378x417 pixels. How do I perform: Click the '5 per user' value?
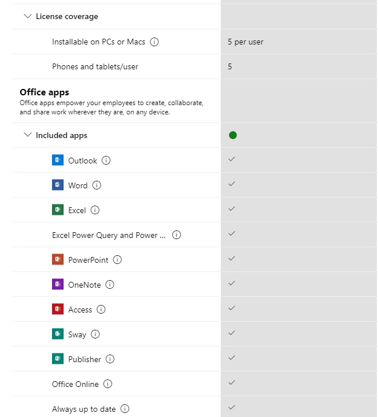[x=246, y=42]
